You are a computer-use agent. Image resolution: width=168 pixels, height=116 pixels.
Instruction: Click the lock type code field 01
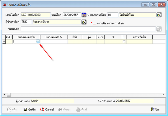pyautogui.click(x=113, y=15)
